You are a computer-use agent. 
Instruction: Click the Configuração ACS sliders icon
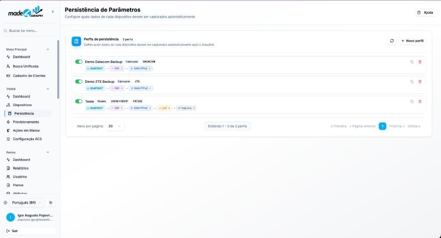(8, 139)
